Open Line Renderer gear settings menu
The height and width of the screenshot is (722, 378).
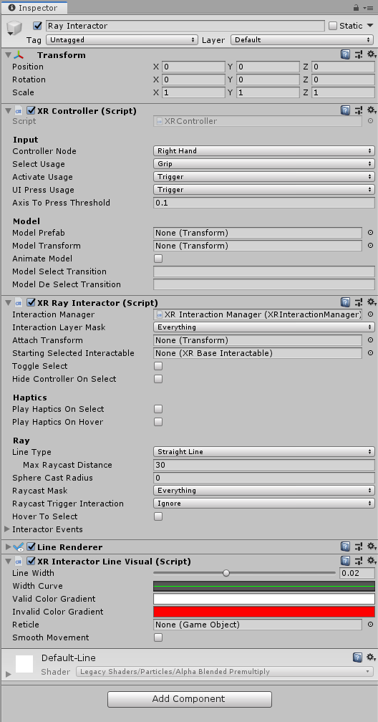[371, 547]
